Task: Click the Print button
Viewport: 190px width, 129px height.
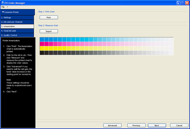Action: tap(49, 17)
